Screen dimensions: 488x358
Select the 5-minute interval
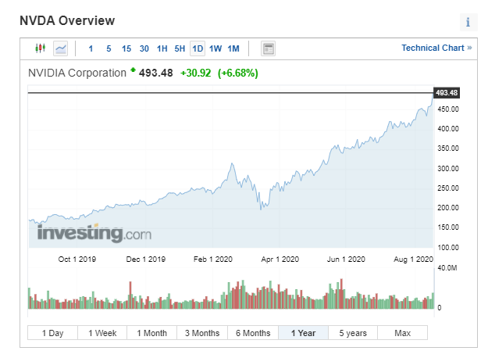[x=109, y=48]
